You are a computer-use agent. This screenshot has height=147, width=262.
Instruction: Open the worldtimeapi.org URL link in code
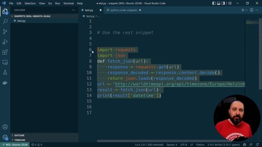click(x=180, y=84)
